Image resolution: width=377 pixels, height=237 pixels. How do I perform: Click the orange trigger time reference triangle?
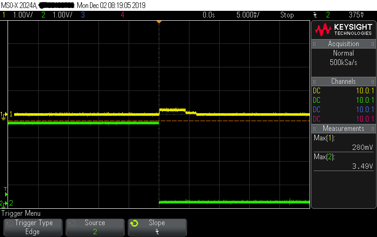click(x=159, y=22)
